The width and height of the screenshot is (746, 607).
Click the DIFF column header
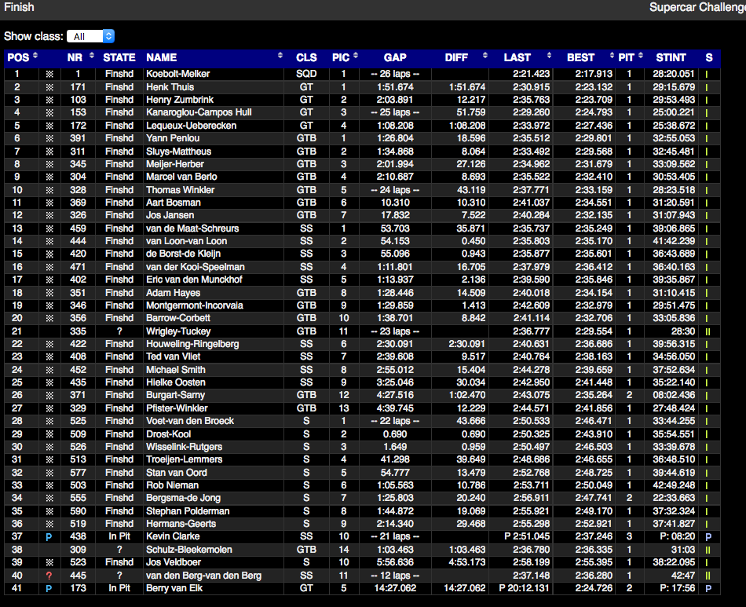(456, 57)
